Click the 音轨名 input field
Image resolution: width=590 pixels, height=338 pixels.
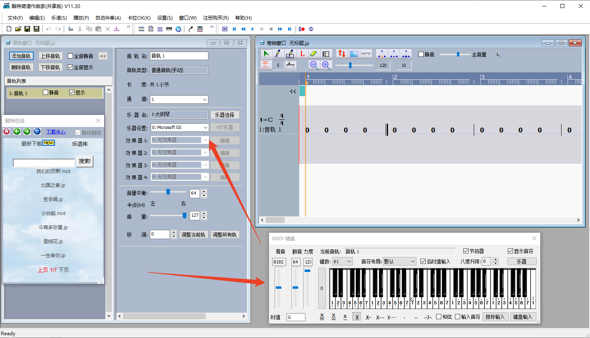click(x=179, y=56)
